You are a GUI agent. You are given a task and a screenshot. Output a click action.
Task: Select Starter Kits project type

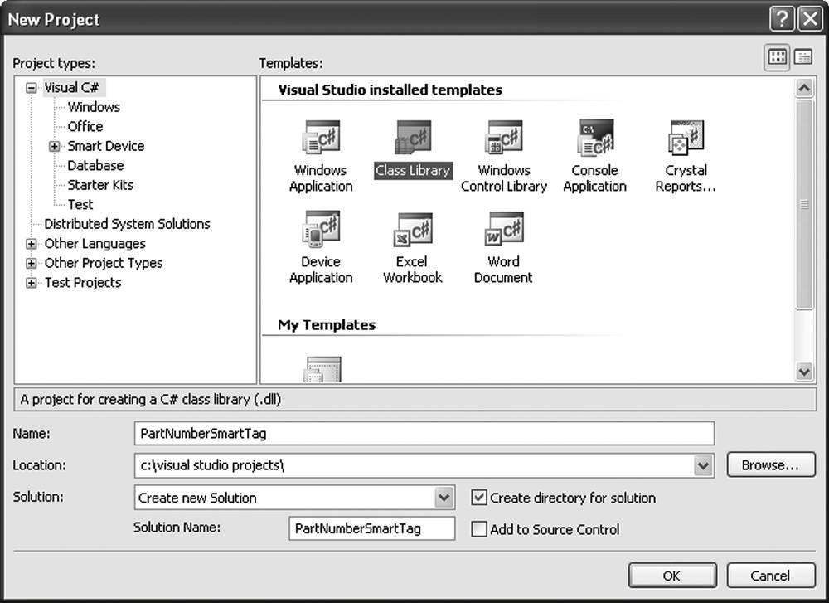coord(100,185)
